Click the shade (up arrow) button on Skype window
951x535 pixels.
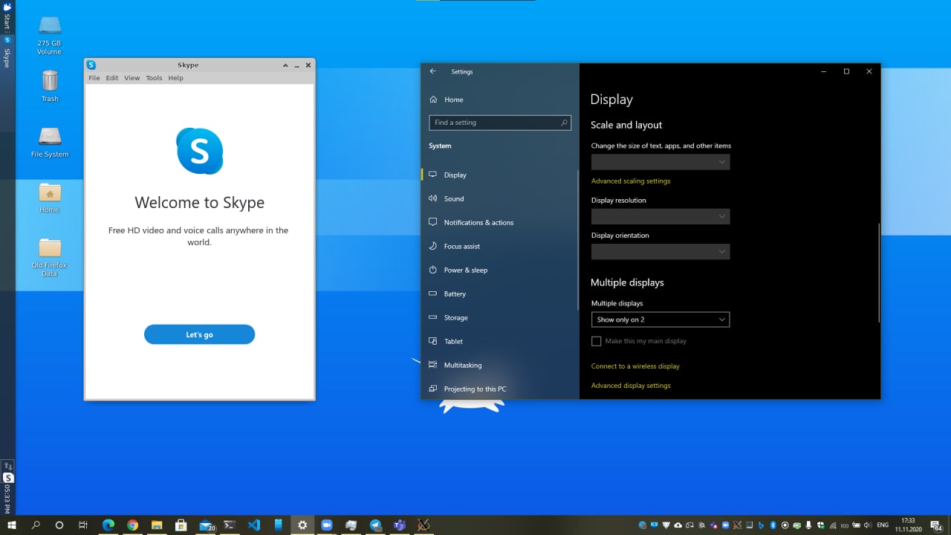pos(285,65)
